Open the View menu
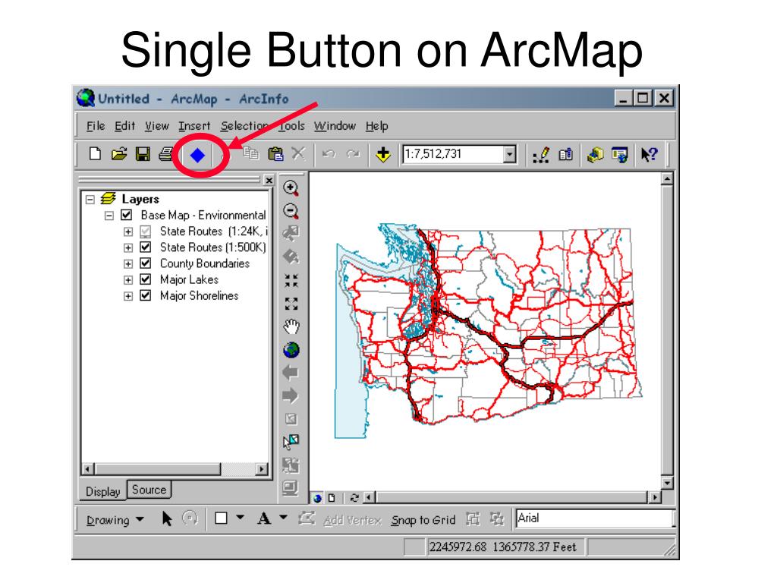 pyautogui.click(x=157, y=126)
